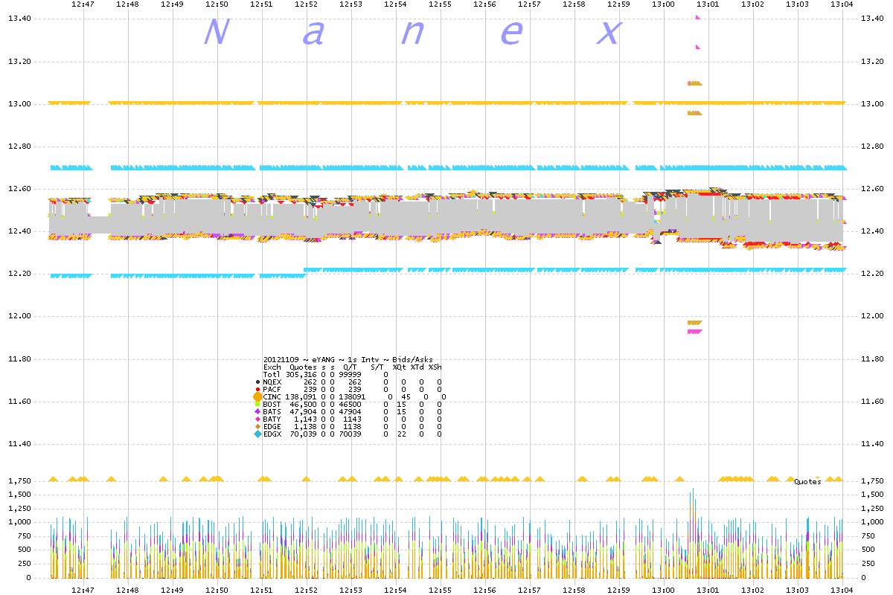893x595 pixels.
Task: Select the CINC exchange label
Action: 272,396
